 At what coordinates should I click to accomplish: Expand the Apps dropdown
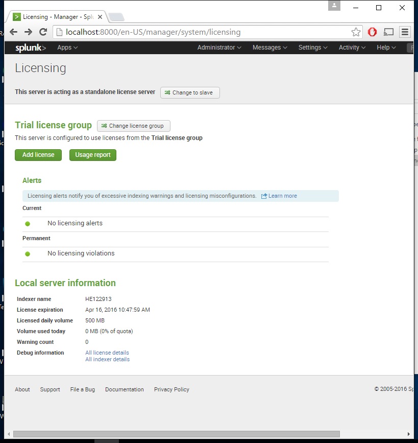67,48
